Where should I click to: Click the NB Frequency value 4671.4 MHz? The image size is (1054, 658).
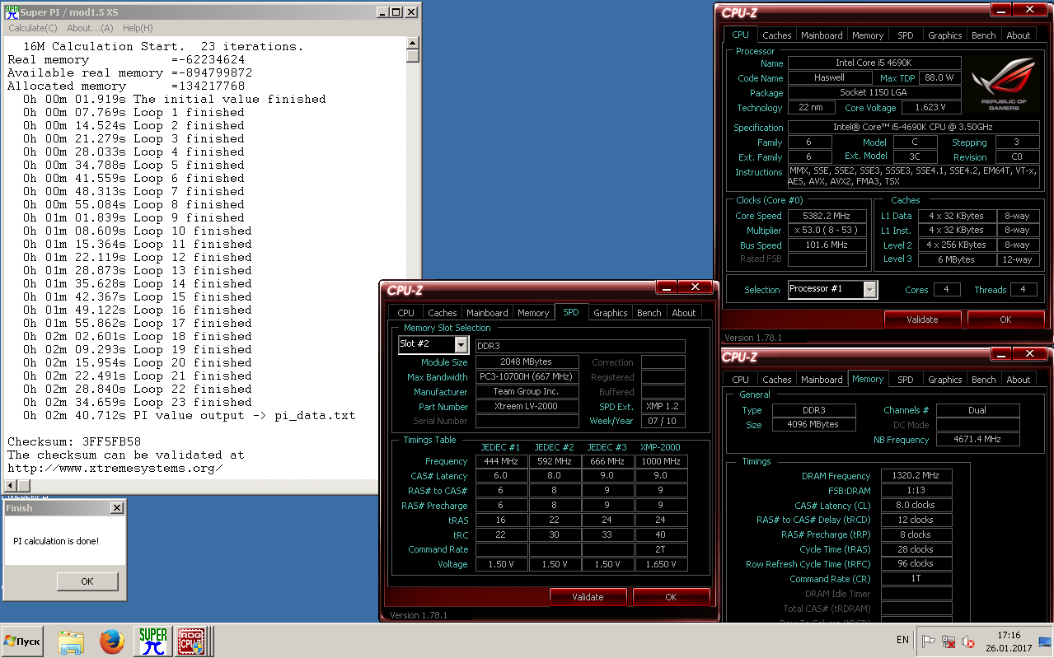click(977, 440)
